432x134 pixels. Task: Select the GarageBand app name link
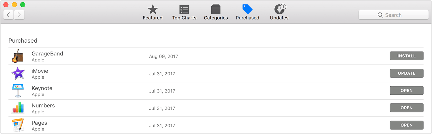point(47,54)
